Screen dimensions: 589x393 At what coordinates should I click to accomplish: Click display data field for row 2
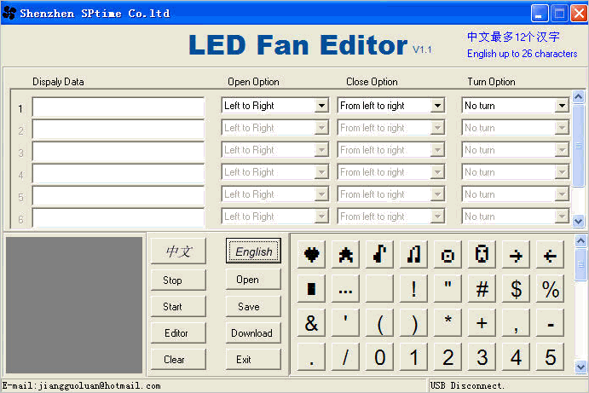[118, 130]
